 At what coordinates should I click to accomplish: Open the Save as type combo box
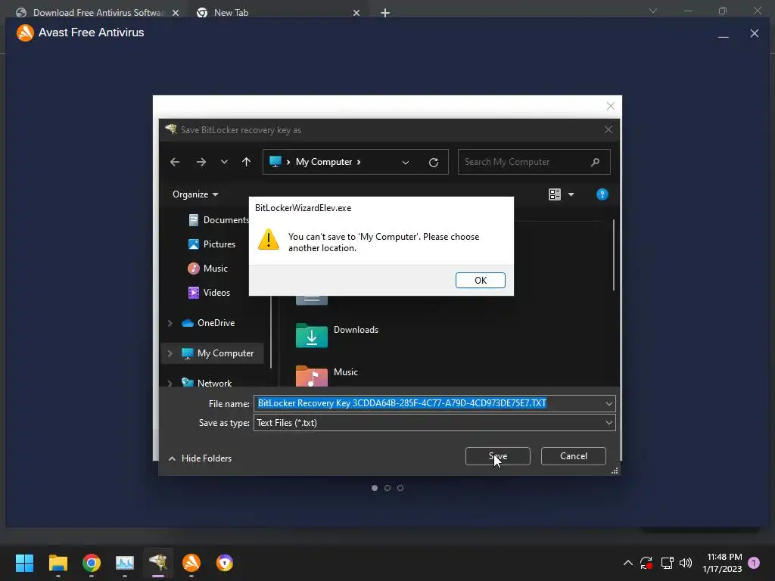434,423
